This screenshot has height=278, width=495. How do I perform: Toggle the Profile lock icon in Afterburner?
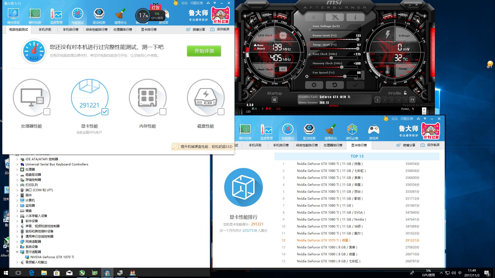[405, 93]
